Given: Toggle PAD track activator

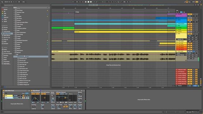Looking at the screenshot, I should click(190, 26).
